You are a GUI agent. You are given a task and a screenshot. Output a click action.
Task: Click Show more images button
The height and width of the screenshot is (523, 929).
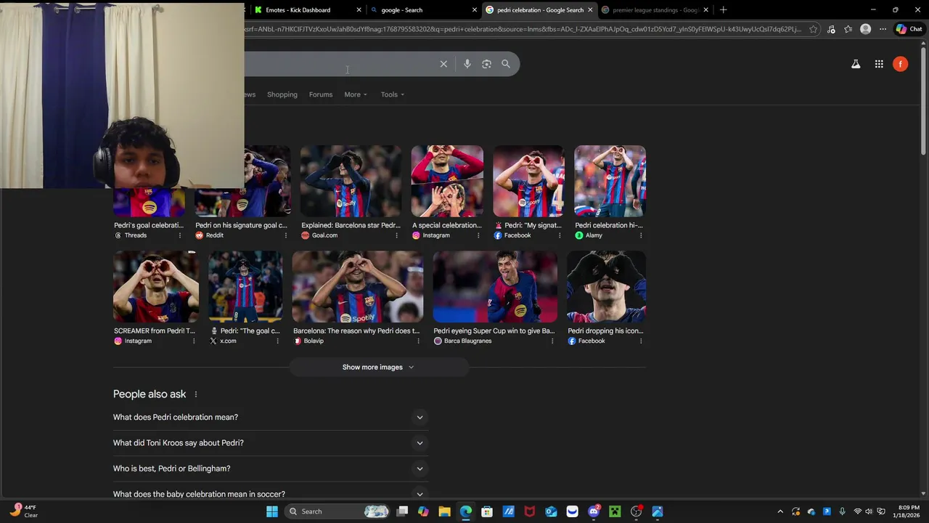click(378, 368)
